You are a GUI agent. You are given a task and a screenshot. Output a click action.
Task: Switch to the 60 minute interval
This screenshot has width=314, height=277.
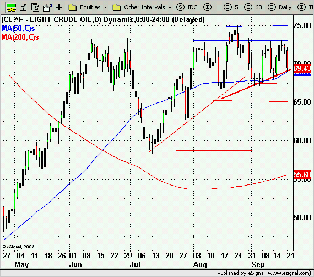(x=253, y=7)
